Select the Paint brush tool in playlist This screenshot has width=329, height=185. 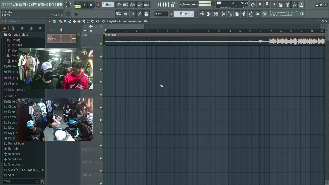tap(65, 21)
